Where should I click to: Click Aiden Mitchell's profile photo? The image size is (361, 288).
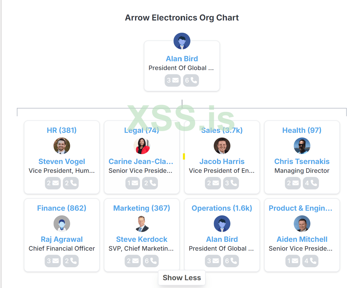pos(302,224)
